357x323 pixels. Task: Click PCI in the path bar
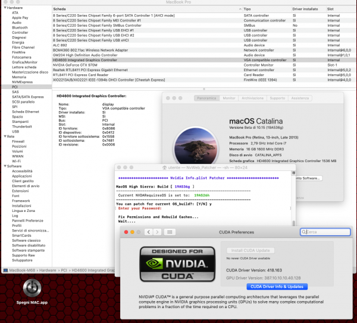pyautogui.click(x=64, y=270)
